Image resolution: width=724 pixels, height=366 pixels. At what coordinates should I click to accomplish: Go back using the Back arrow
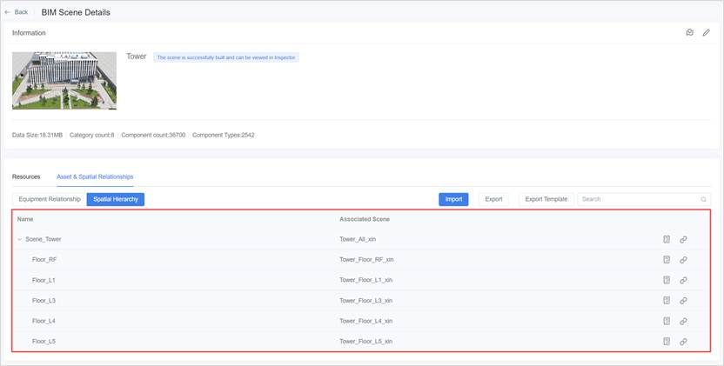pyautogui.click(x=17, y=12)
